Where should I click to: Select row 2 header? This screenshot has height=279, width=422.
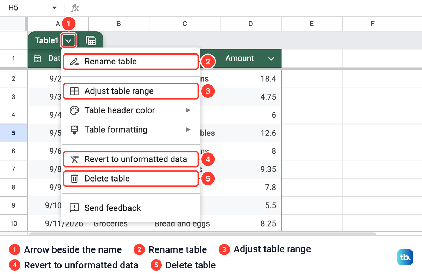pos(14,79)
